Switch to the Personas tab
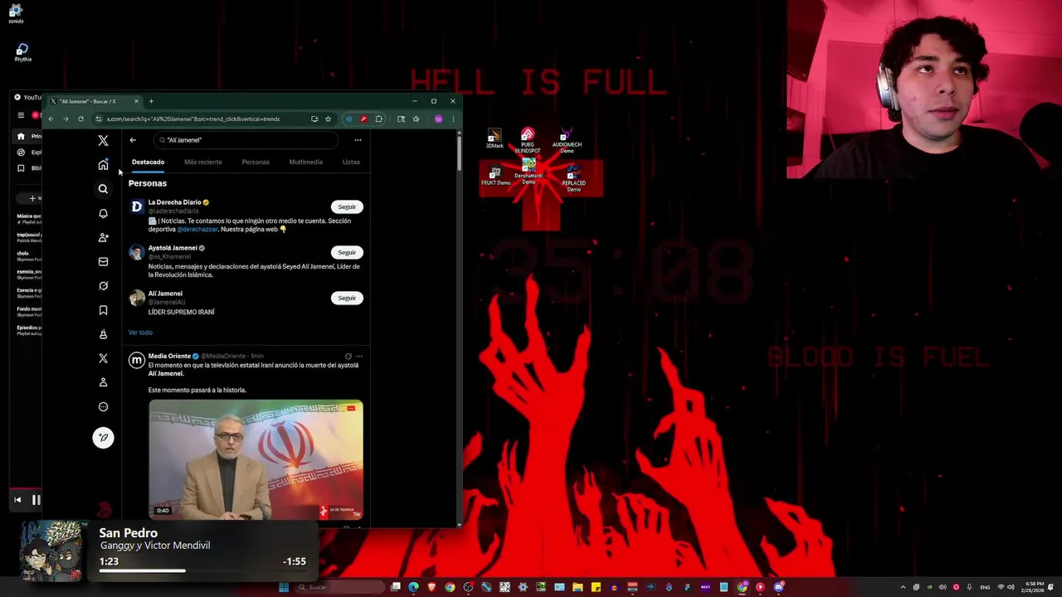This screenshot has height=597, width=1062. (256, 162)
